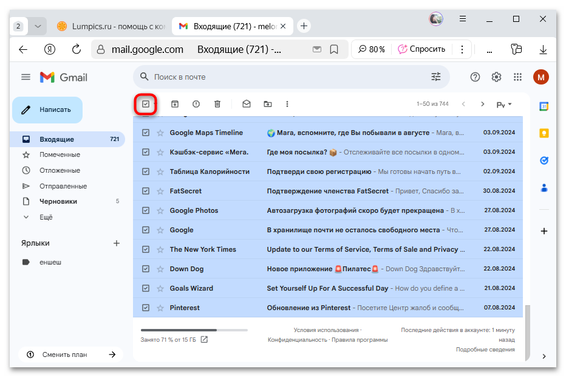
Task: Star the Pinterest email
Action: click(x=160, y=308)
